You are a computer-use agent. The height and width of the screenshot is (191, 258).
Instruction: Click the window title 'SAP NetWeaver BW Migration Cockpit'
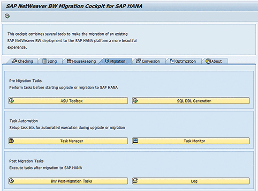pos(74,6)
